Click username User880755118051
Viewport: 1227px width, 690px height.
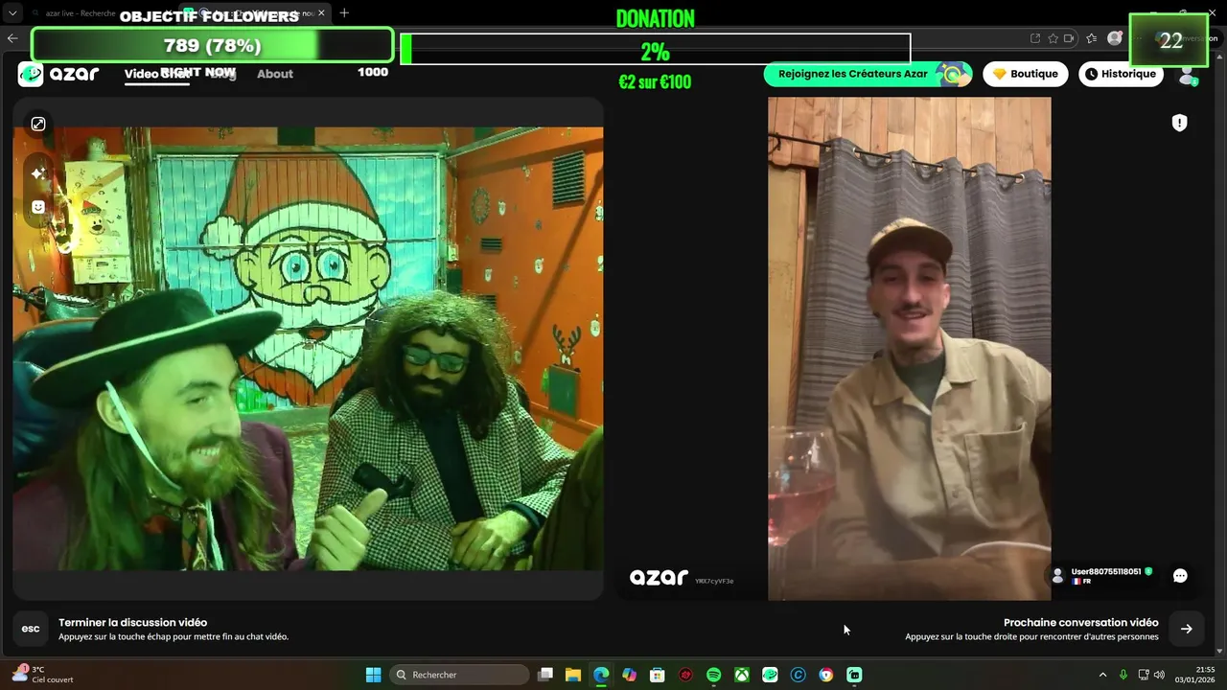pos(1105,571)
